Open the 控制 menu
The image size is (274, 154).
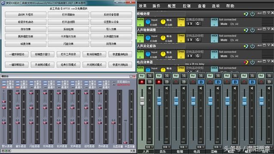(187, 6)
